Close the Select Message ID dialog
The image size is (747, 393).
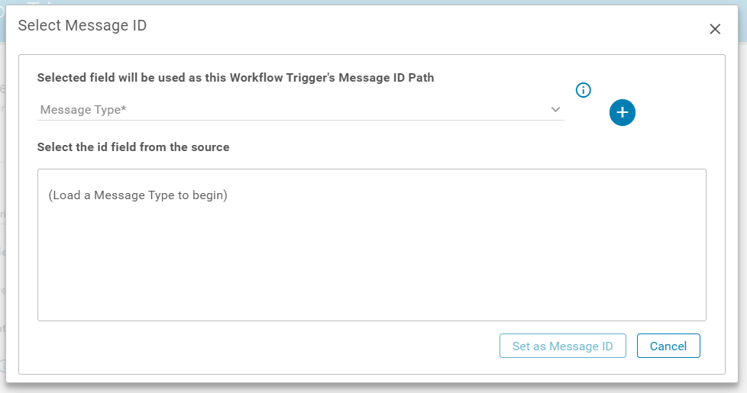[715, 29]
